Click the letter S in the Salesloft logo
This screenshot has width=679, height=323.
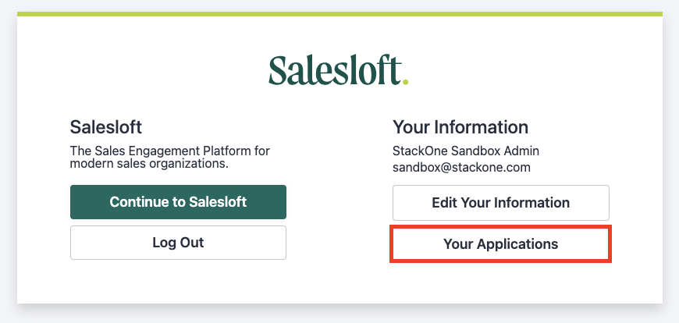point(279,70)
